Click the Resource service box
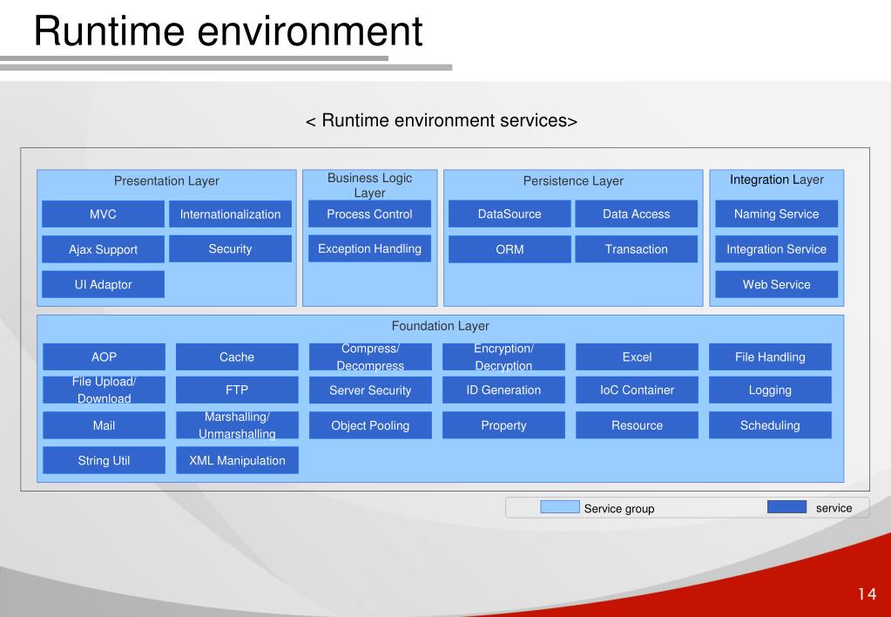Viewport: 891px width, 617px height. 637,424
